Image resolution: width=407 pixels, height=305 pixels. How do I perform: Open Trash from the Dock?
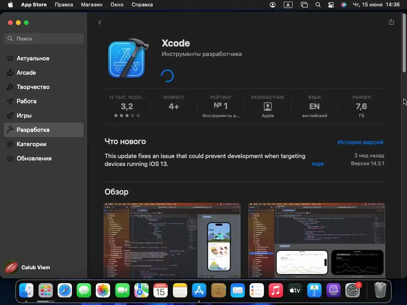(380, 290)
